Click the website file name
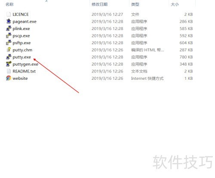 pyautogui.click(x=20, y=78)
